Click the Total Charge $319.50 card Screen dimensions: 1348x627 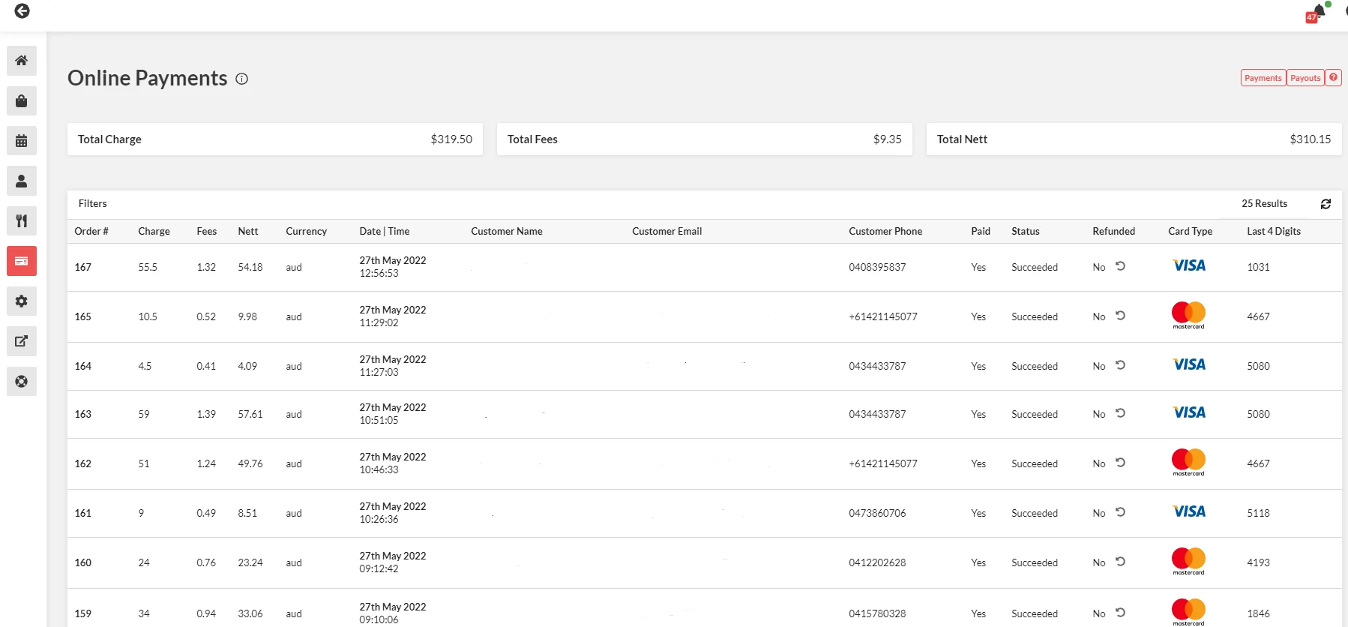275,139
